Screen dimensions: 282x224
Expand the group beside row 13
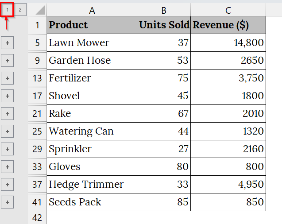coord(8,78)
